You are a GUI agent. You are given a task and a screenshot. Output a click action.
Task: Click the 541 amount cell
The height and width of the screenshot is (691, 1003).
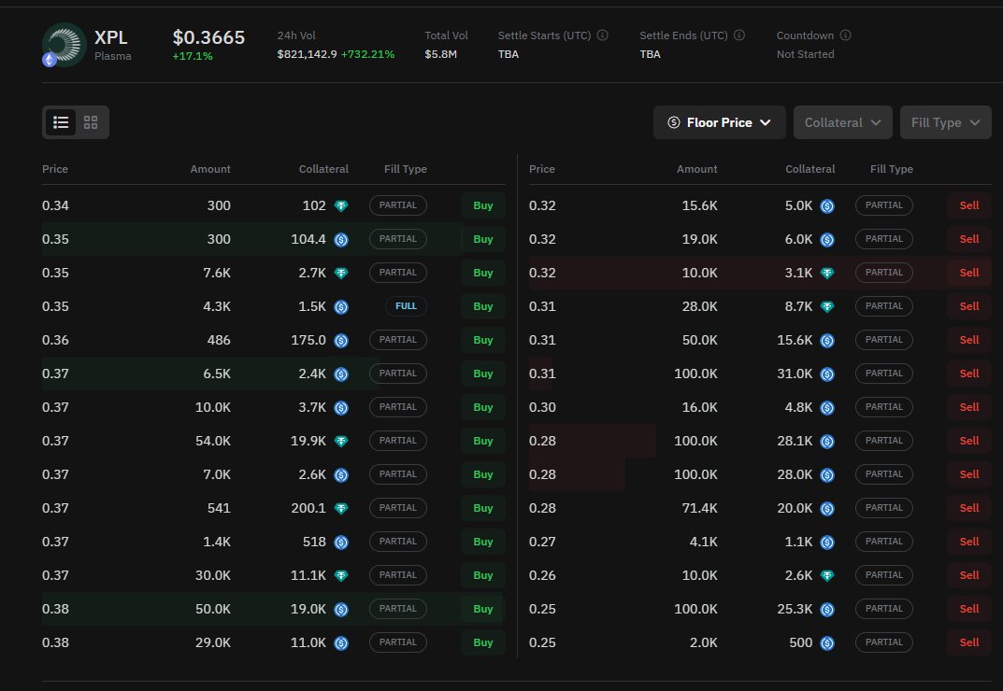tap(219, 508)
